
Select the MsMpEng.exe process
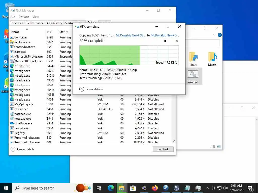(x=90, y=104)
